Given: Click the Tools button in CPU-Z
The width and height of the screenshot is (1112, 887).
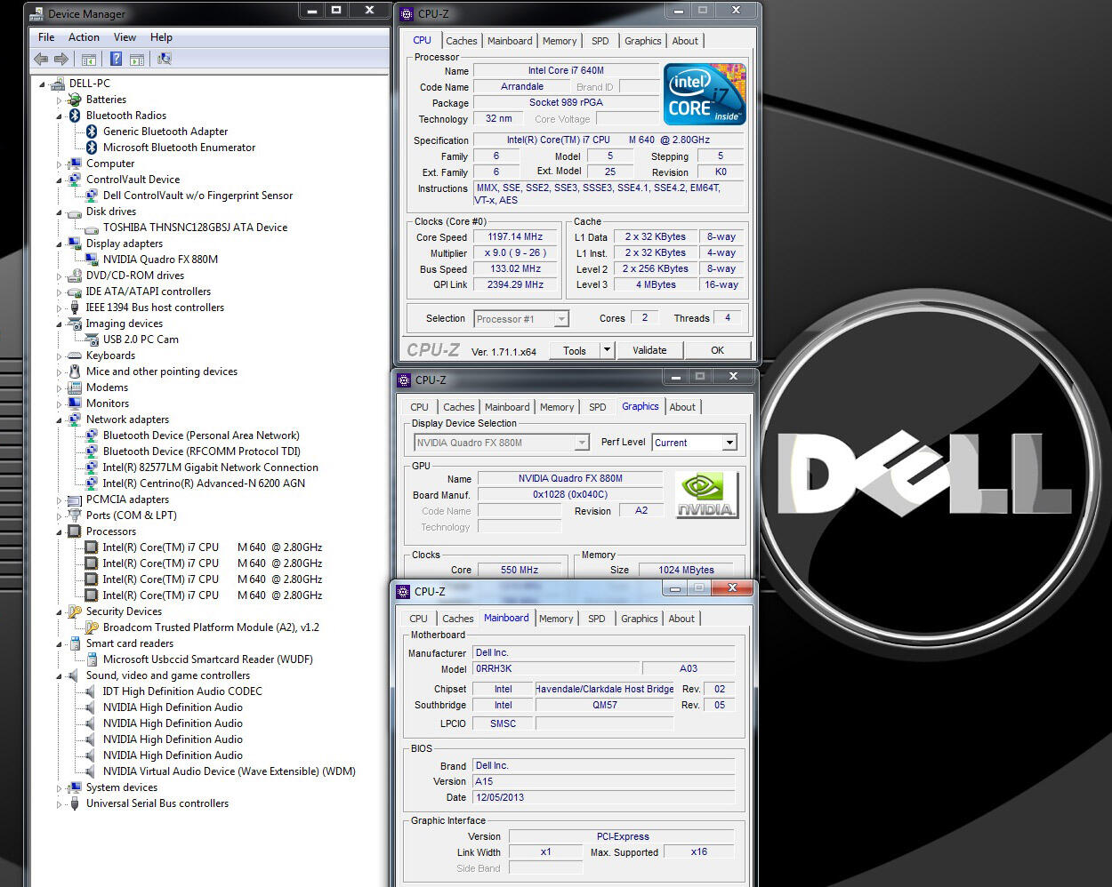Looking at the screenshot, I should (x=575, y=350).
